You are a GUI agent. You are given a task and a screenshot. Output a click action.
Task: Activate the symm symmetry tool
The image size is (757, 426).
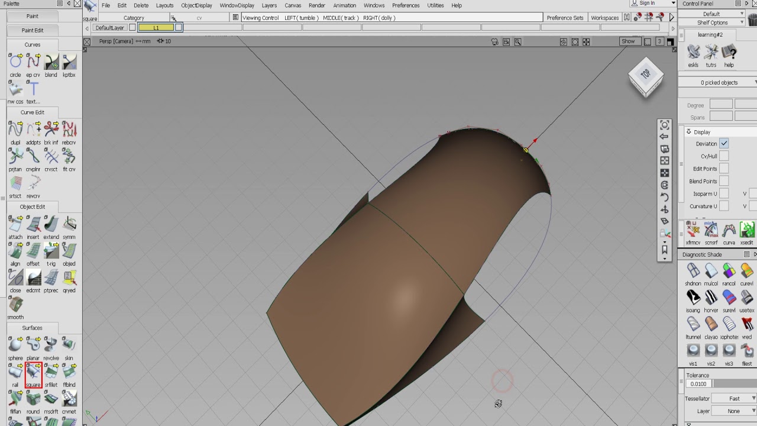point(69,224)
